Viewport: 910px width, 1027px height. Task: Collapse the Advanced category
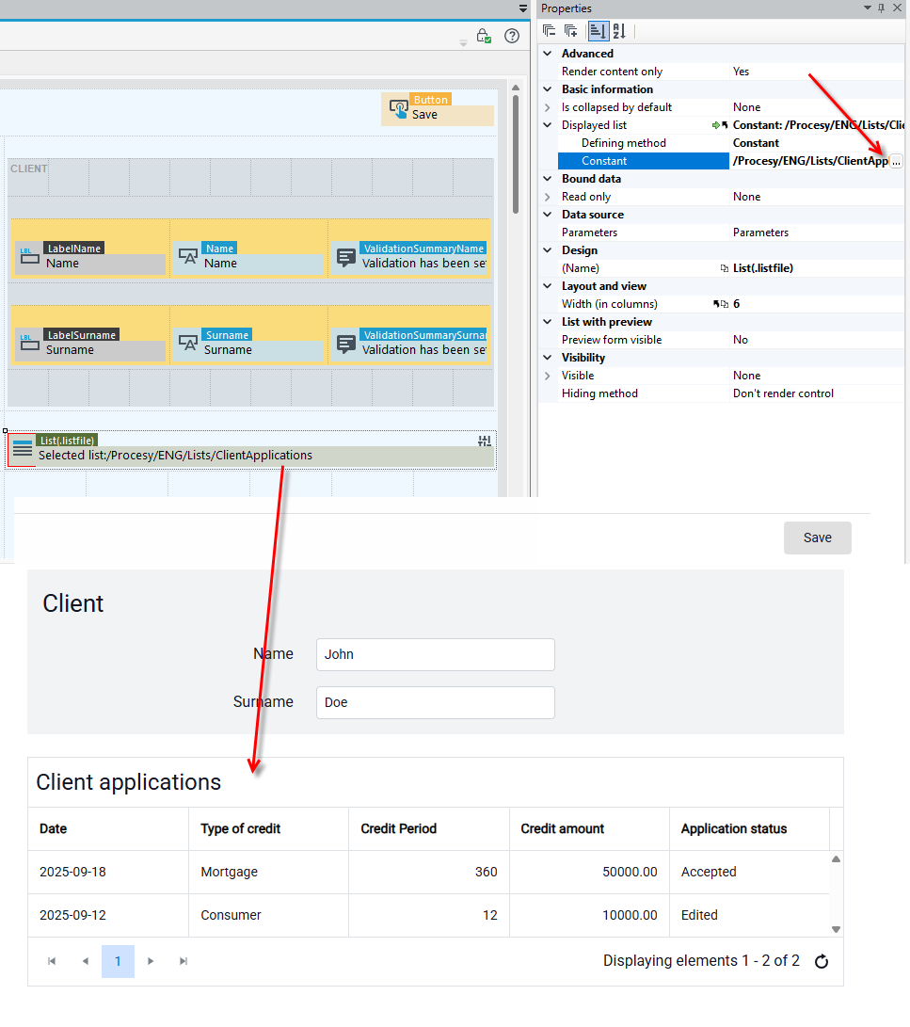[548, 54]
